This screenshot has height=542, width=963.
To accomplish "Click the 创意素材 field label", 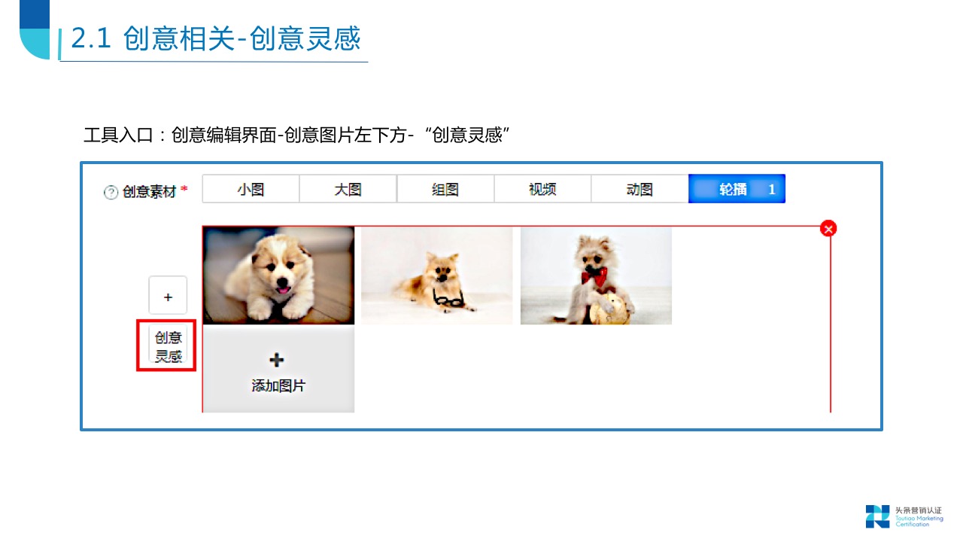I will (150, 192).
